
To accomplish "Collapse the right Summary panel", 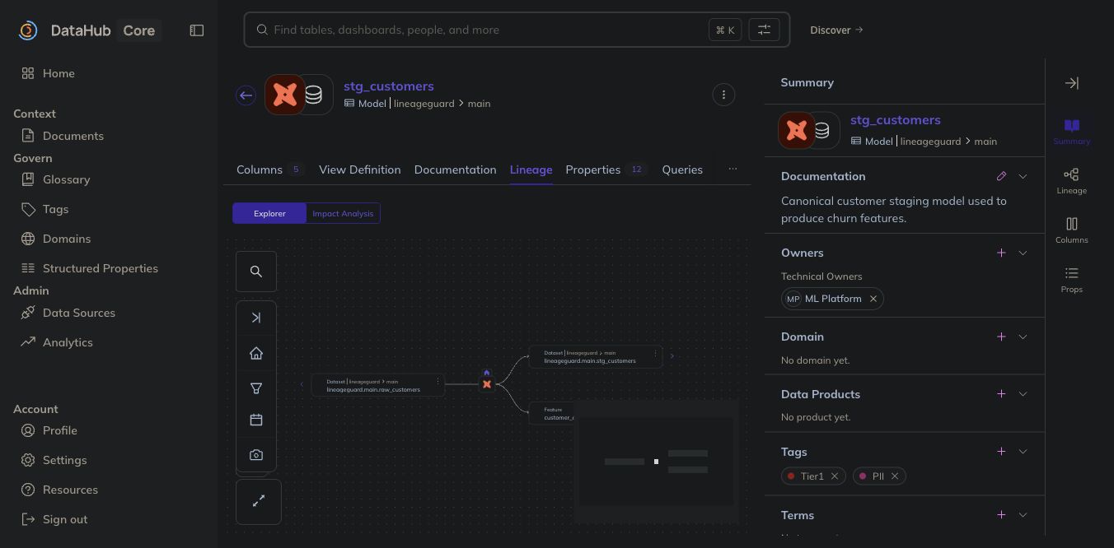I will (1071, 83).
